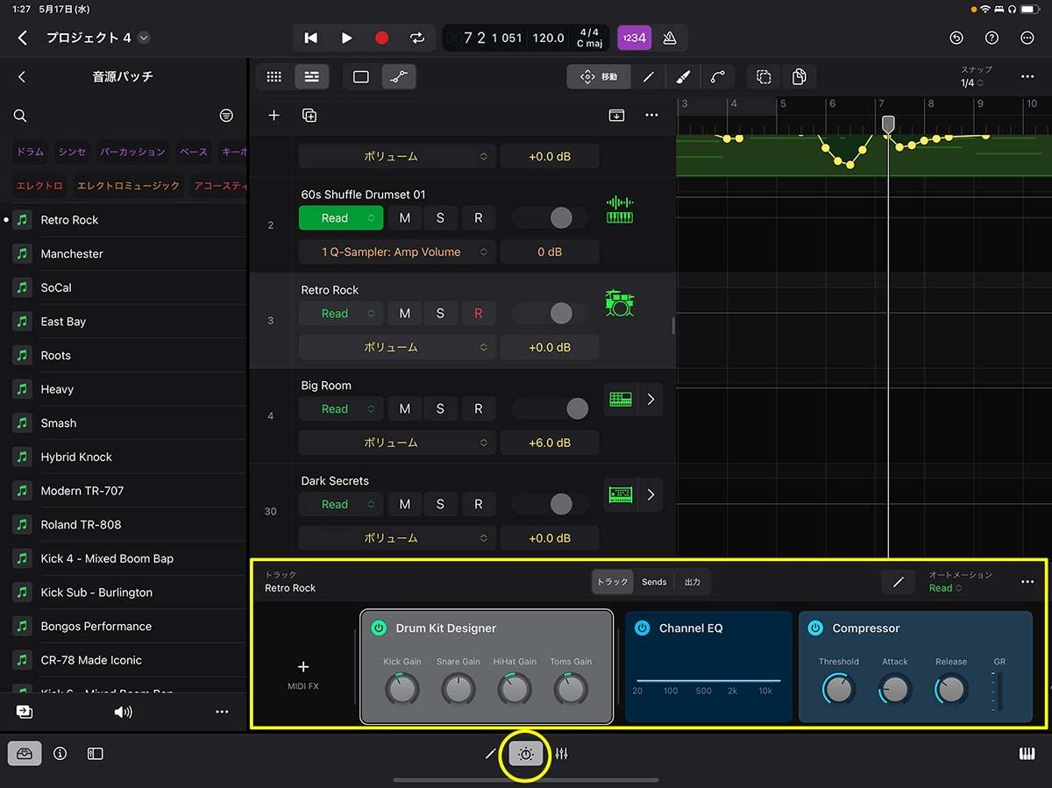This screenshot has width=1052, height=788.
Task: Open the ボリューム parameter menu on Retro Rock
Action: coord(397,348)
